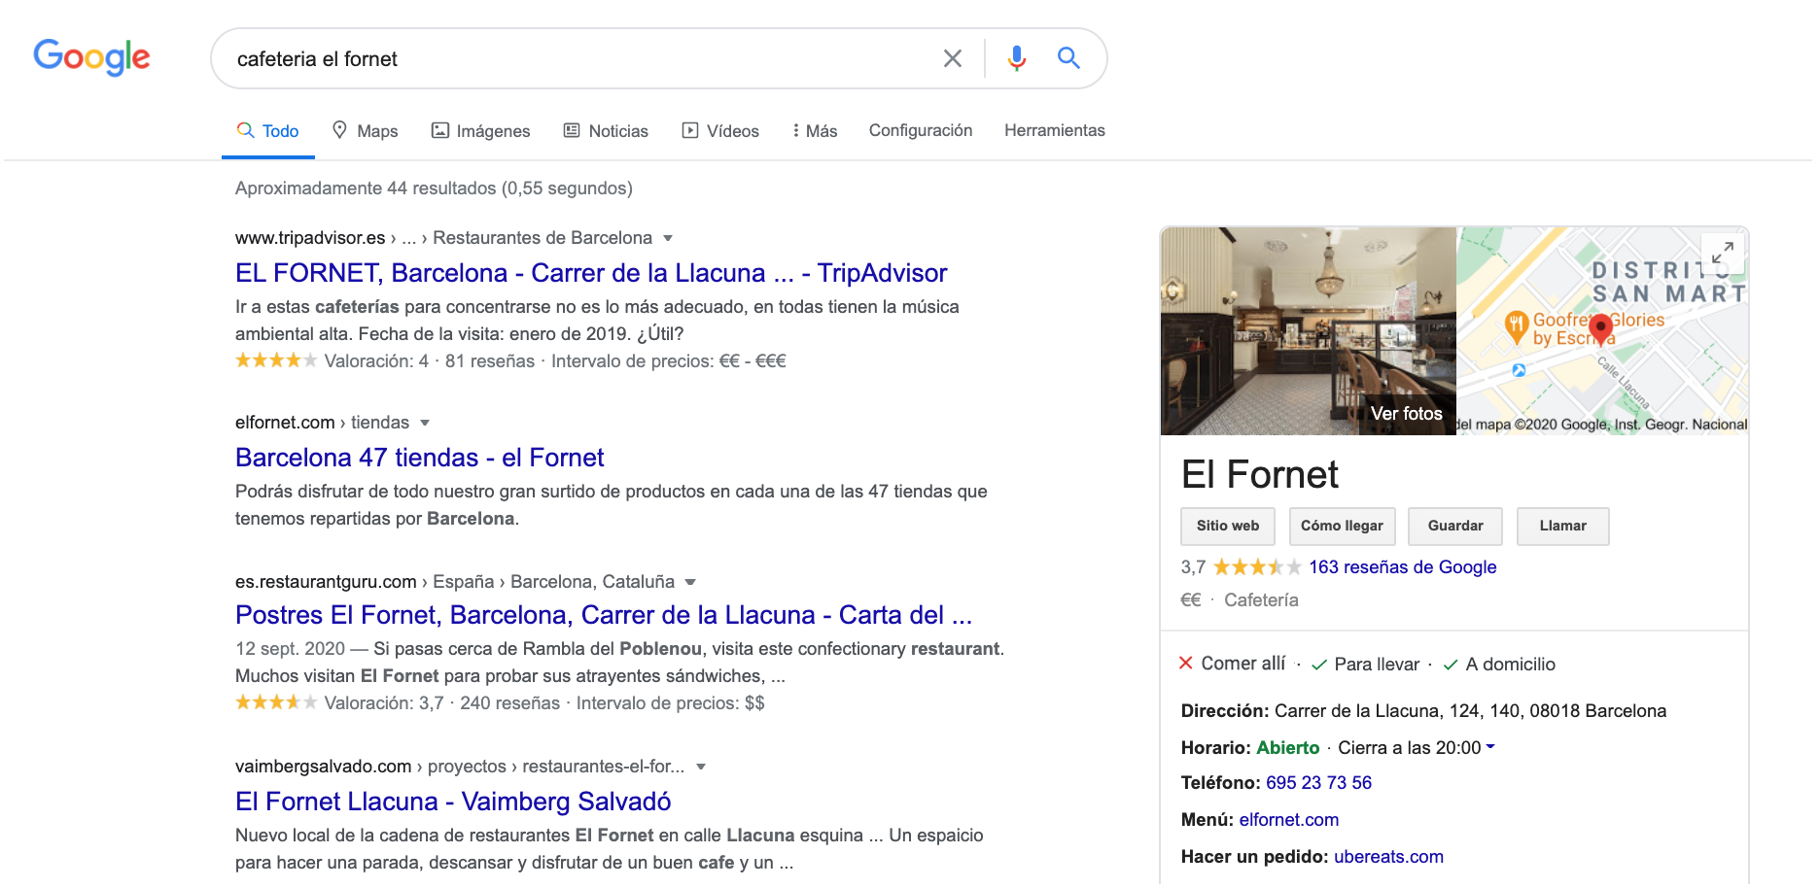Select the Todo tab
Screen dimensions: 1820x888
pyautogui.click(x=268, y=130)
